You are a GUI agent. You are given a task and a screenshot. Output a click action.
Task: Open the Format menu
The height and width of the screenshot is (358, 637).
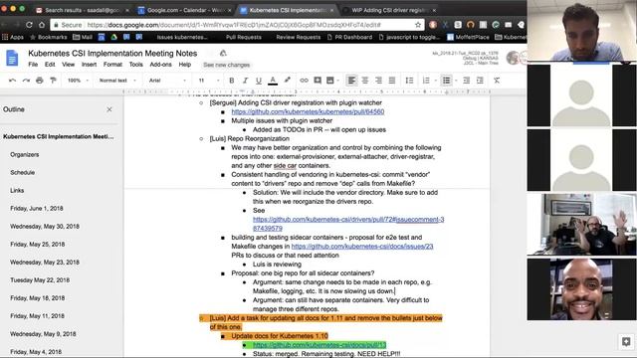point(112,65)
